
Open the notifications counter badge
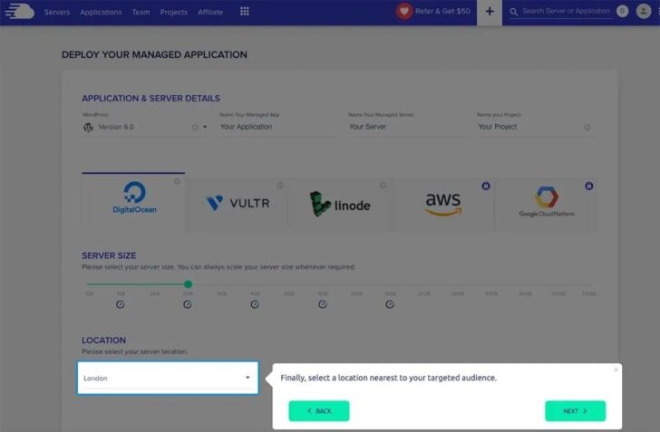click(x=622, y=12)
